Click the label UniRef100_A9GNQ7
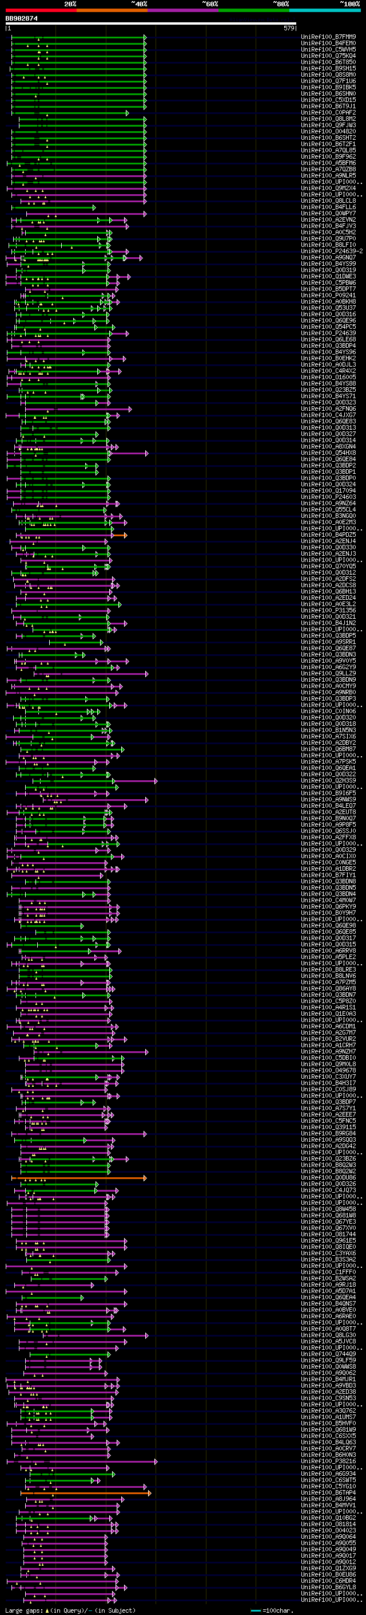The width and height of the screenshot is (366, 1615). [328, 258]
